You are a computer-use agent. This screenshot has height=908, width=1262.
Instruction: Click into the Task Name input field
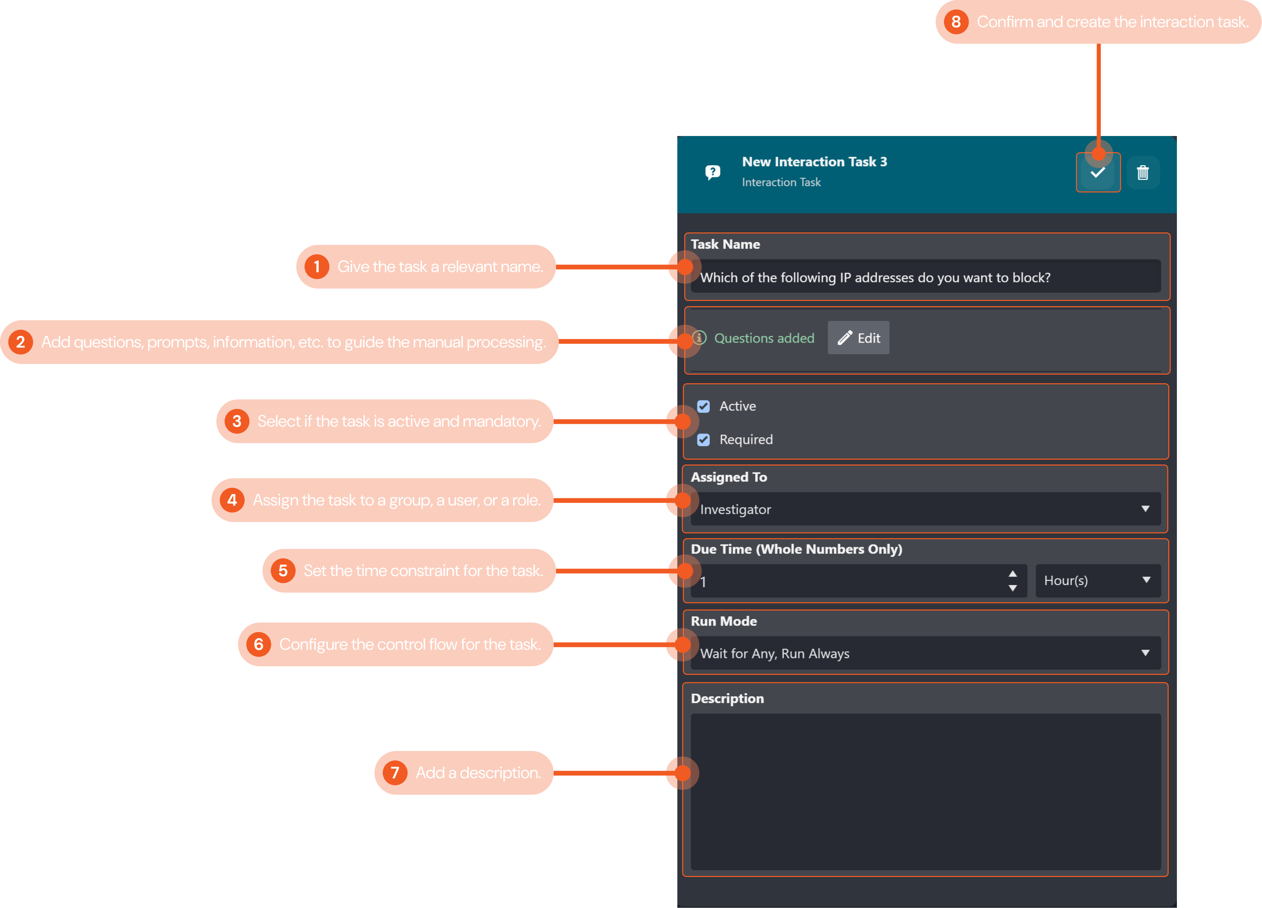pos(925,277)
